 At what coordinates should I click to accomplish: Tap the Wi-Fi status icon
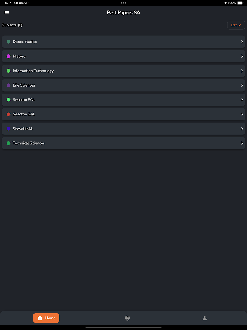(x=225, y=3)
